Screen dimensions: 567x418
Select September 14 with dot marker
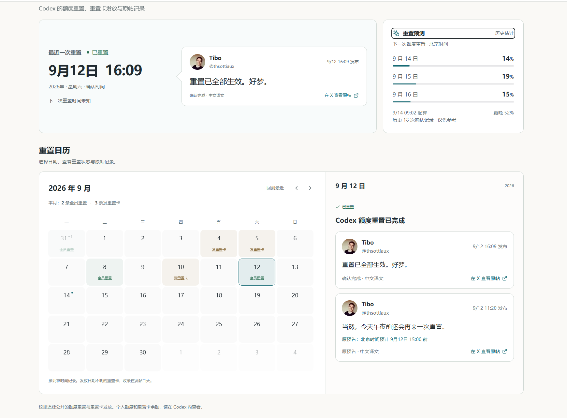tap(66, 300)
